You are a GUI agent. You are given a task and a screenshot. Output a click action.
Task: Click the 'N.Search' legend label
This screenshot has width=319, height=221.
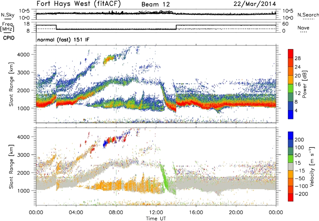(x=308, y=15)
